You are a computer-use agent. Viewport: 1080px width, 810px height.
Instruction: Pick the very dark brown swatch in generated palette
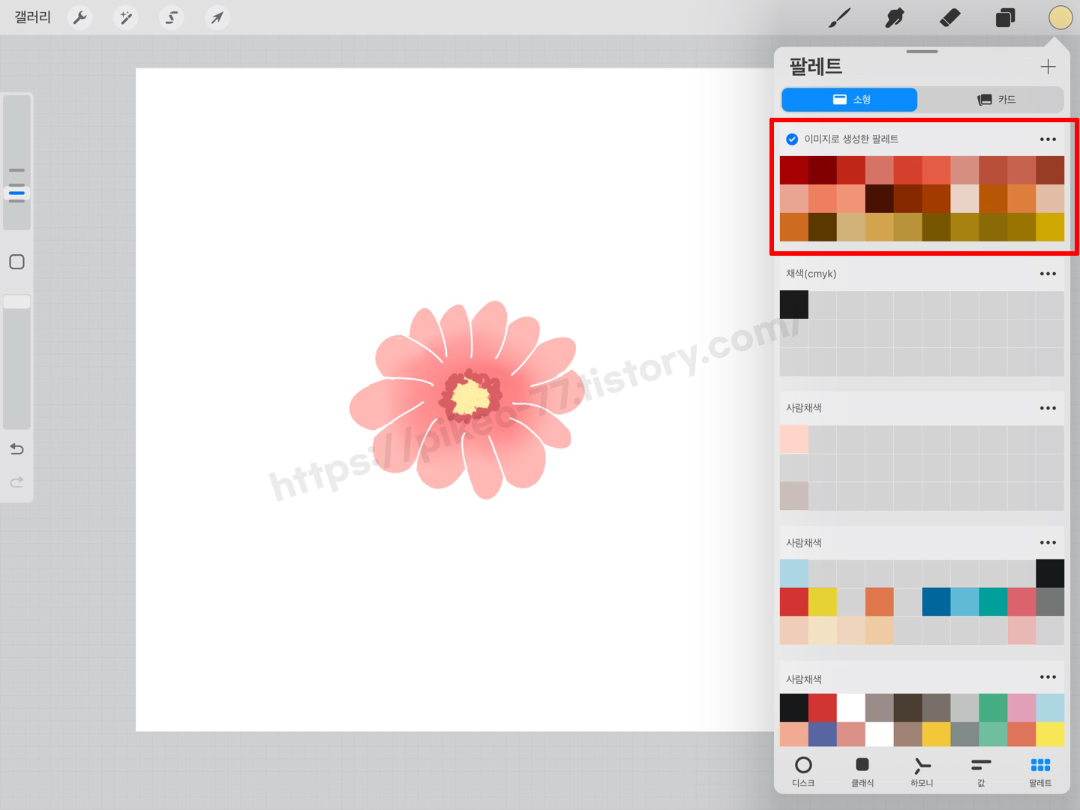click(x=879, y=199)
